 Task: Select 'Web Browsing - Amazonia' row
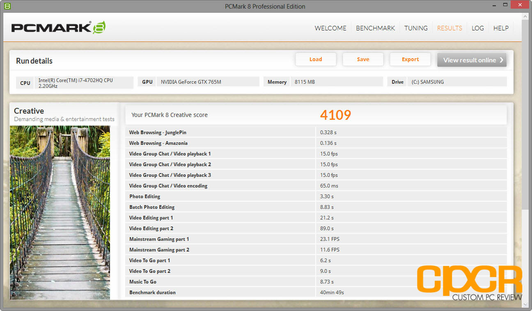coord(316,143)
